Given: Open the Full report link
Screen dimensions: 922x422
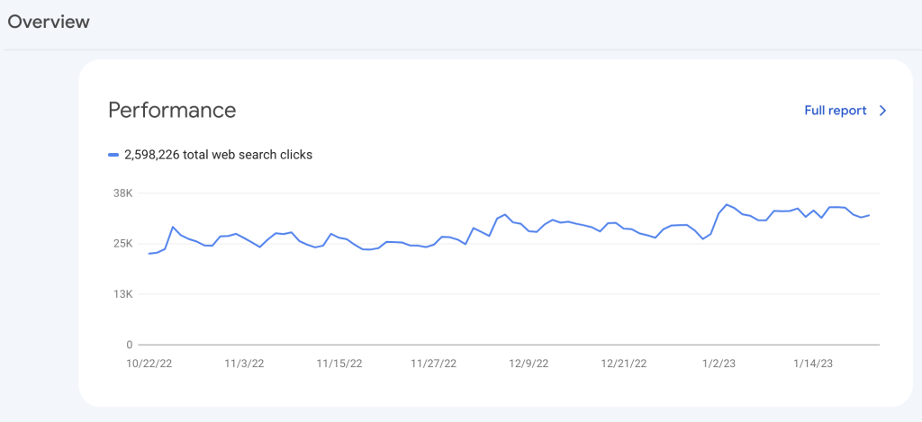Looking at the screenshot, I should (x=835, y=111).
